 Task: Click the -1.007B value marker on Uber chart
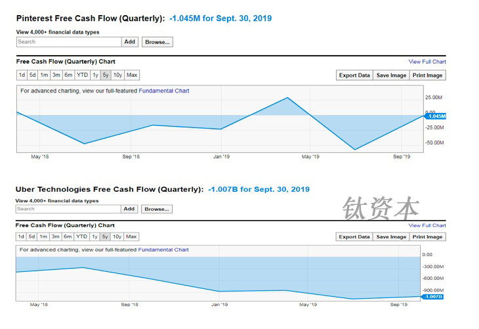433,297
